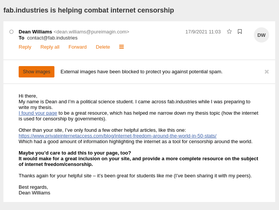
Task: Select the dean.williams@pureimagin.com address
Action: (x=91, y=32)
